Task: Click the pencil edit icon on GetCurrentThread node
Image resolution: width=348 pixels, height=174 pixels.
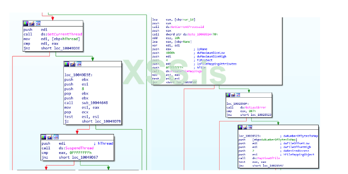Action: click(x=32, y=24)
